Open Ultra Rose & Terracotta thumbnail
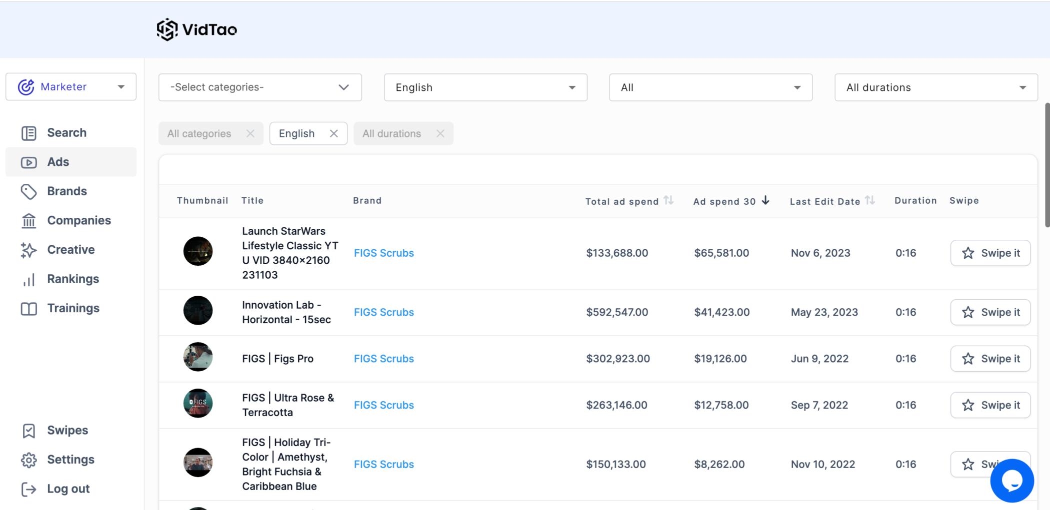 (198, 404)
